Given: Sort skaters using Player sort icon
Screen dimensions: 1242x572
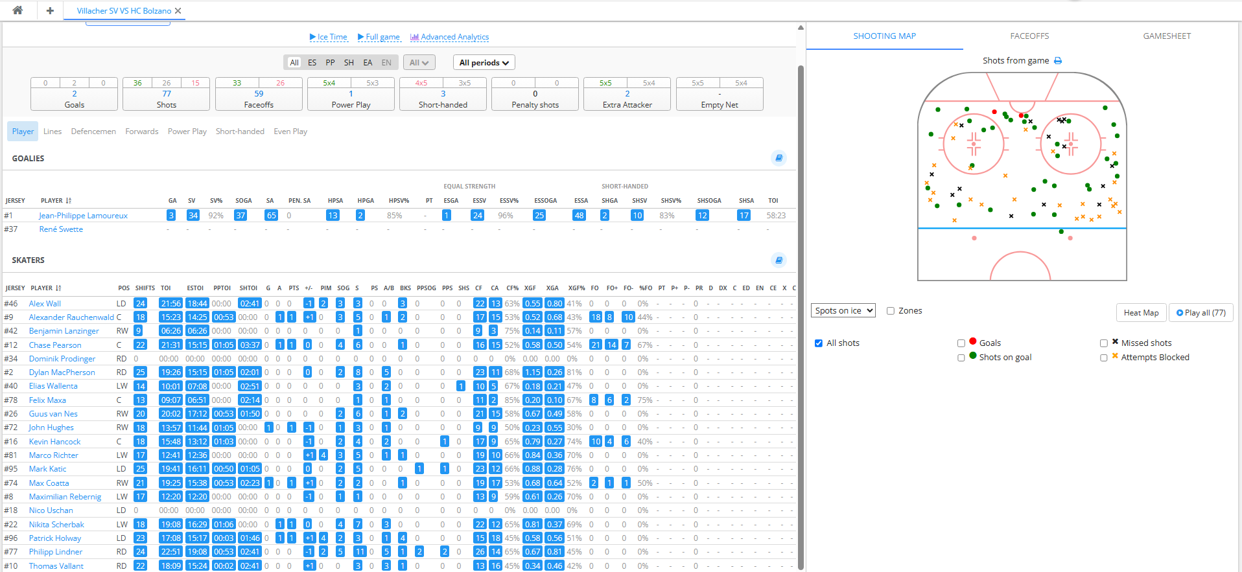Looking at the screenshot, I should pyautogui.click(x=58, y=288).
